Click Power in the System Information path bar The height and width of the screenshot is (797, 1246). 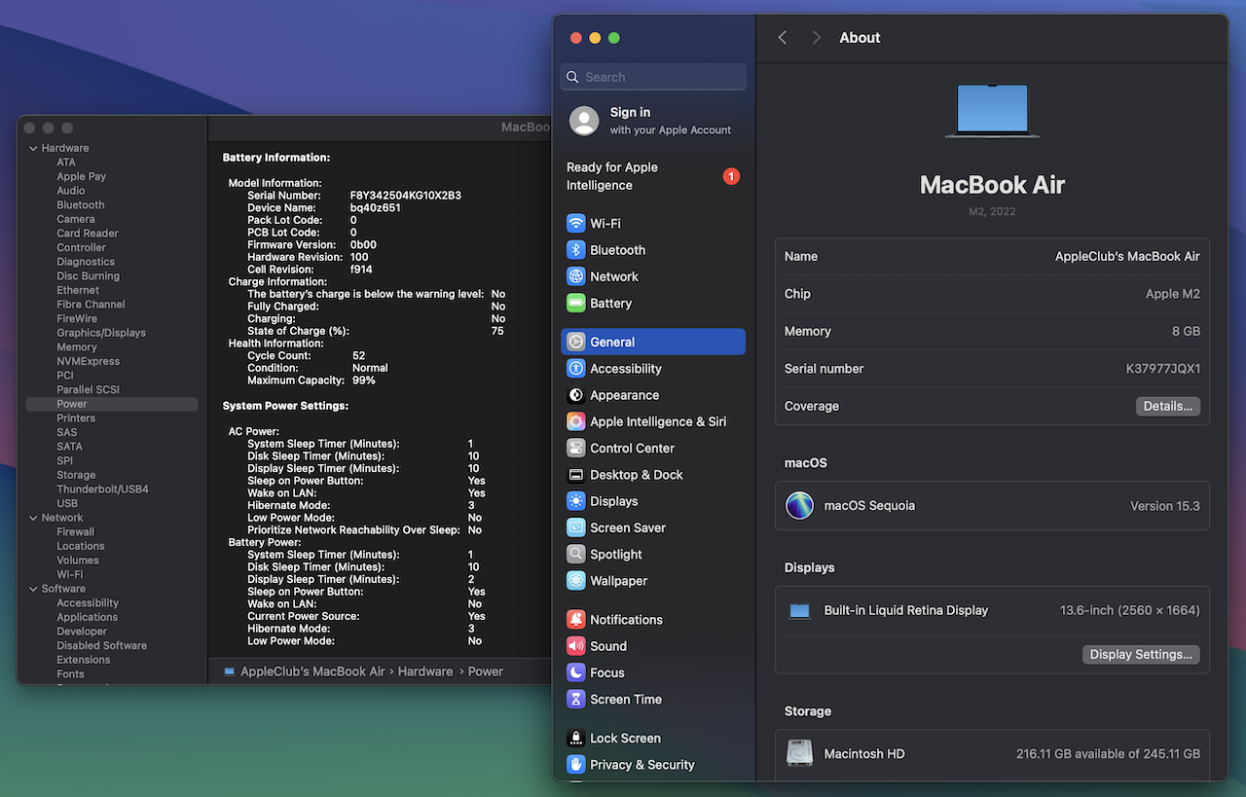click(x=486, y=671)
